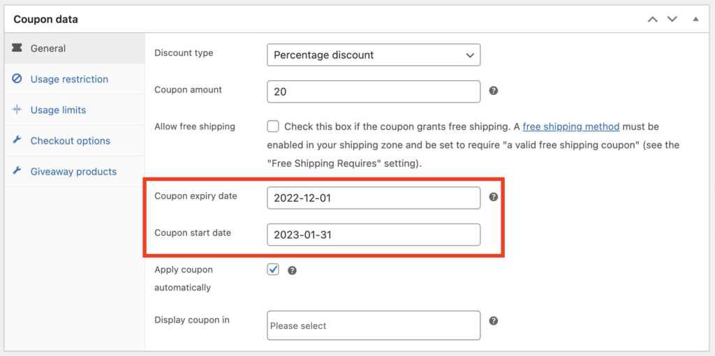Follow the free shipping method link
715x356 pixels.
[x=571, y=126]
